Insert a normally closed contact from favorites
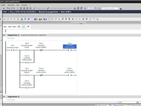Viewport: 141px width, 106px height. [10, 27]
